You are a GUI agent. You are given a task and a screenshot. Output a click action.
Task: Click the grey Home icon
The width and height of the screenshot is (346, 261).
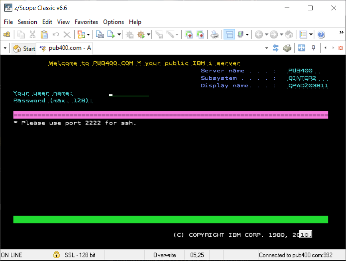click(x=289, y=34)
